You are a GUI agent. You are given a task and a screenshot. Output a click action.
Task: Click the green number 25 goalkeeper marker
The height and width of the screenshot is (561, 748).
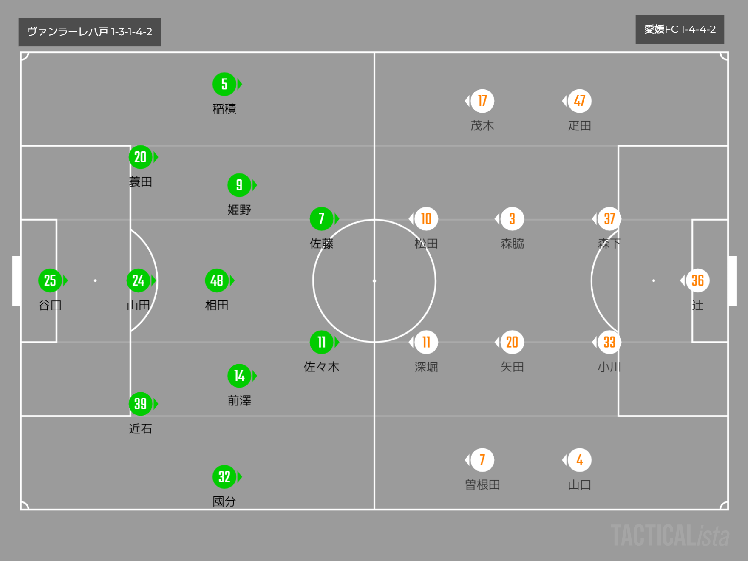[50, 280]
